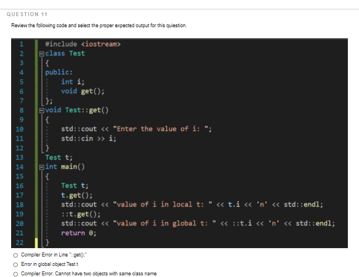
Task: Click global "Test t;" on line 13
Action: [59, 157]
